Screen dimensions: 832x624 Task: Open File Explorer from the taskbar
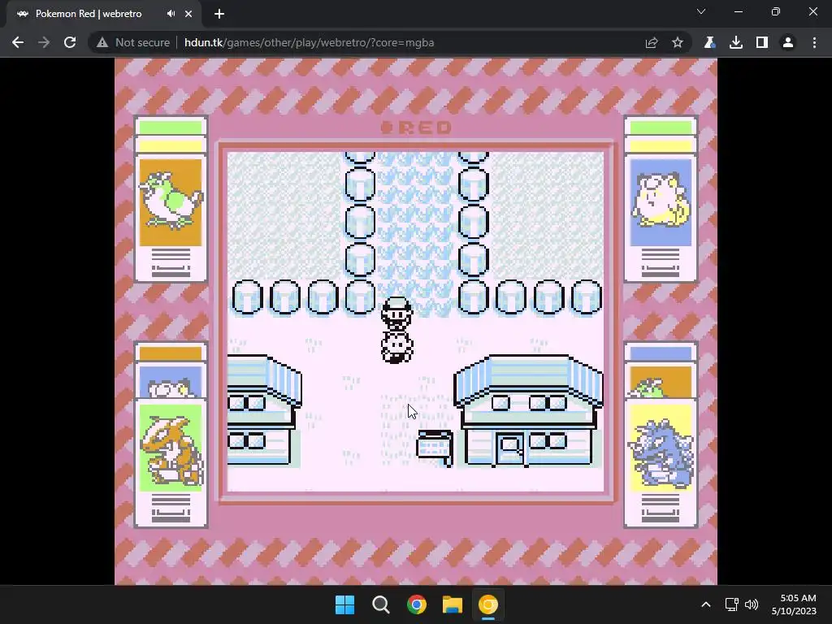coord(453,604)
